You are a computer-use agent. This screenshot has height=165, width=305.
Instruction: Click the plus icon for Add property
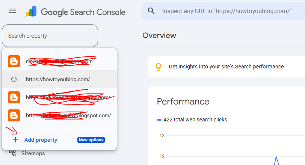(15, 140)
